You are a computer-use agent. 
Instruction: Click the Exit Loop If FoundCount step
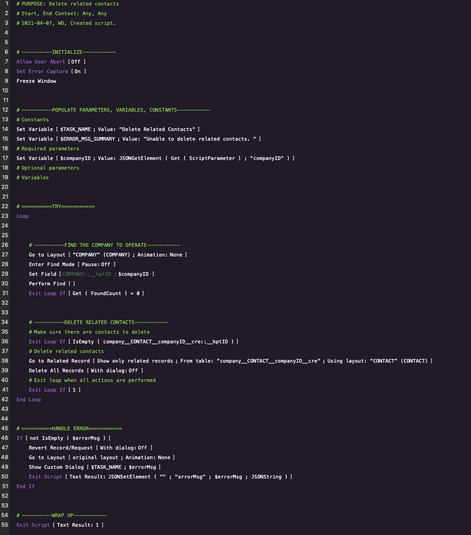pyautogui.click(x=86, y=293)
